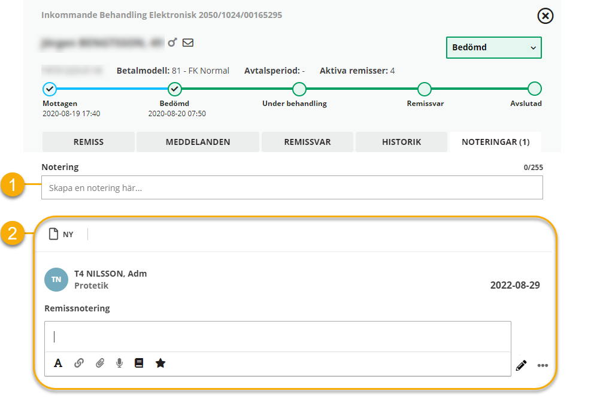Viewport: 591px width, 397px height.
Task: Show the HISTORIK tab
Action: [401, 142]
